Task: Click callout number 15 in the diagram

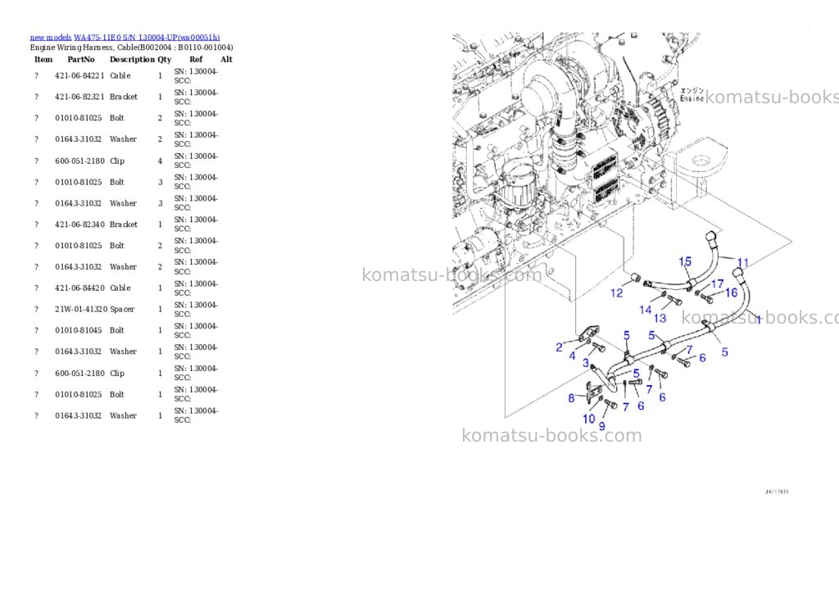Action: click(x=685, y=261)
